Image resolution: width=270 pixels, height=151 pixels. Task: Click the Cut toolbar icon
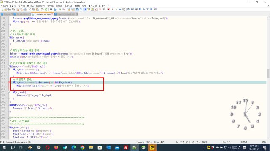(30, 9)
